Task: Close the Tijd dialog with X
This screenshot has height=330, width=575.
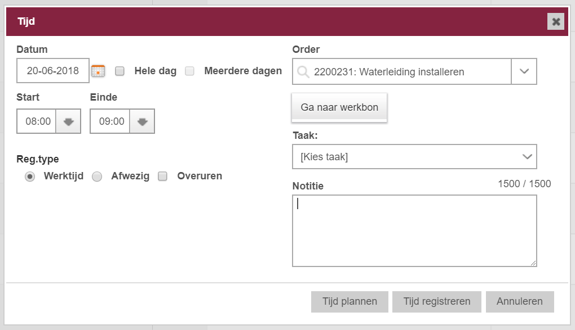Action: (556, 21)
